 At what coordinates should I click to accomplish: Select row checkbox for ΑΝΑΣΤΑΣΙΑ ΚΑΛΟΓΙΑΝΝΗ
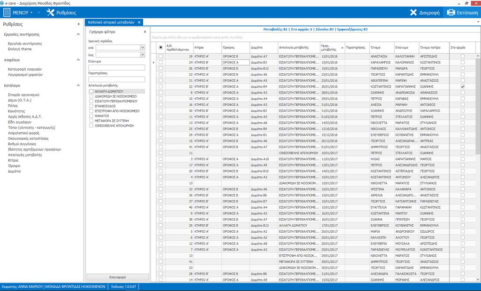click(161, 56)
